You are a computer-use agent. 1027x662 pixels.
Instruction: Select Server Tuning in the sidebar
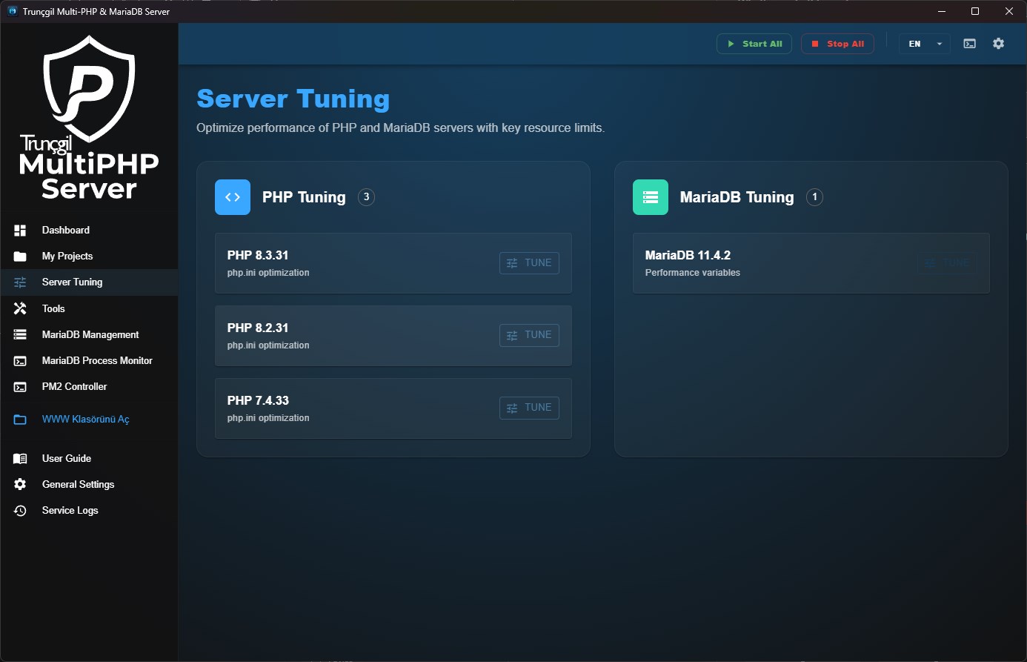coord(89,282)
